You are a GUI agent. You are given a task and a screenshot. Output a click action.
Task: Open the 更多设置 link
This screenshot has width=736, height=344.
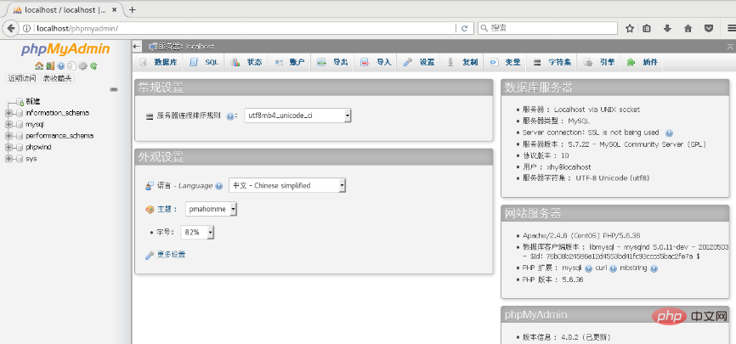click(x=171, y=255)
